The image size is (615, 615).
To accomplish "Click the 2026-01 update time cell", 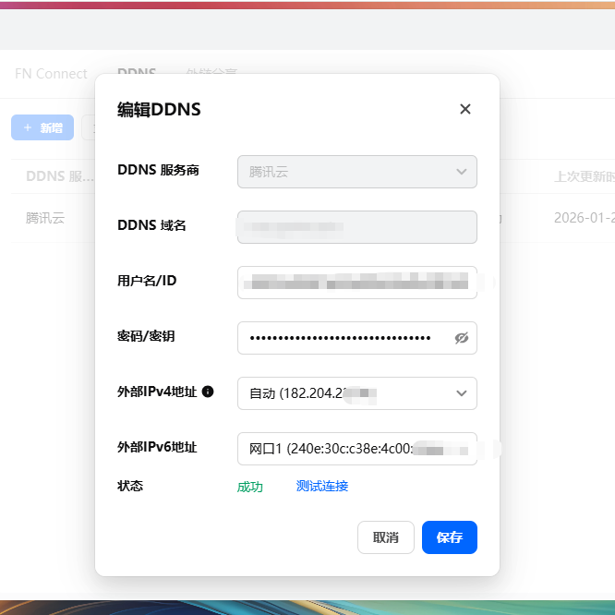I will coord(584,218).
